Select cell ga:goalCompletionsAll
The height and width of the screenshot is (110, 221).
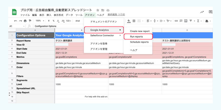tap(135, 57)
